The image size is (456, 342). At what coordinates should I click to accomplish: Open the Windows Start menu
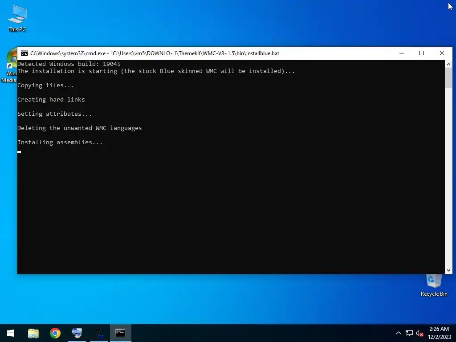(x=11, y=333)
